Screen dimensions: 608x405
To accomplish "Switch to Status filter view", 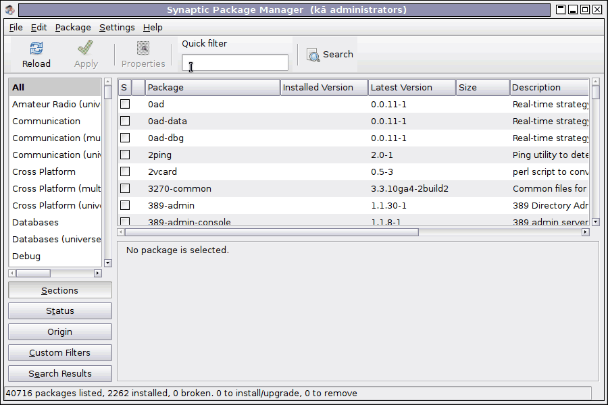I will coord(60,310).
